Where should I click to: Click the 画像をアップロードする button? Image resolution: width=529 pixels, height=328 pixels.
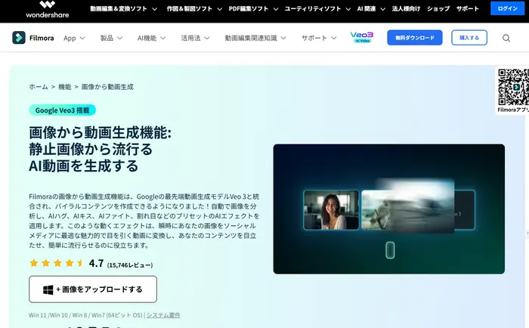(93, 289)
